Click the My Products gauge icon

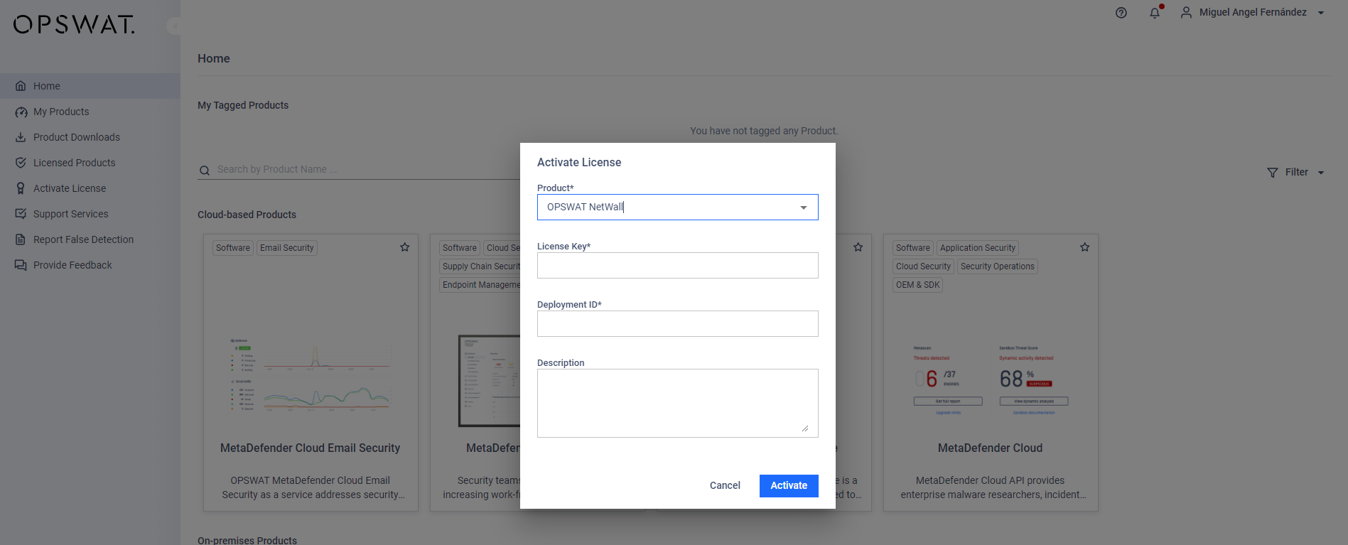[21, 112]
